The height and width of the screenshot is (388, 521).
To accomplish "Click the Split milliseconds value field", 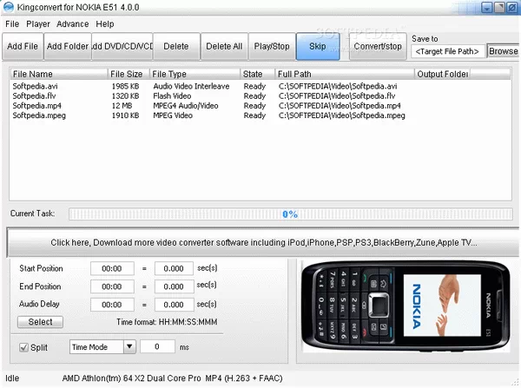I will coord(157,346).
